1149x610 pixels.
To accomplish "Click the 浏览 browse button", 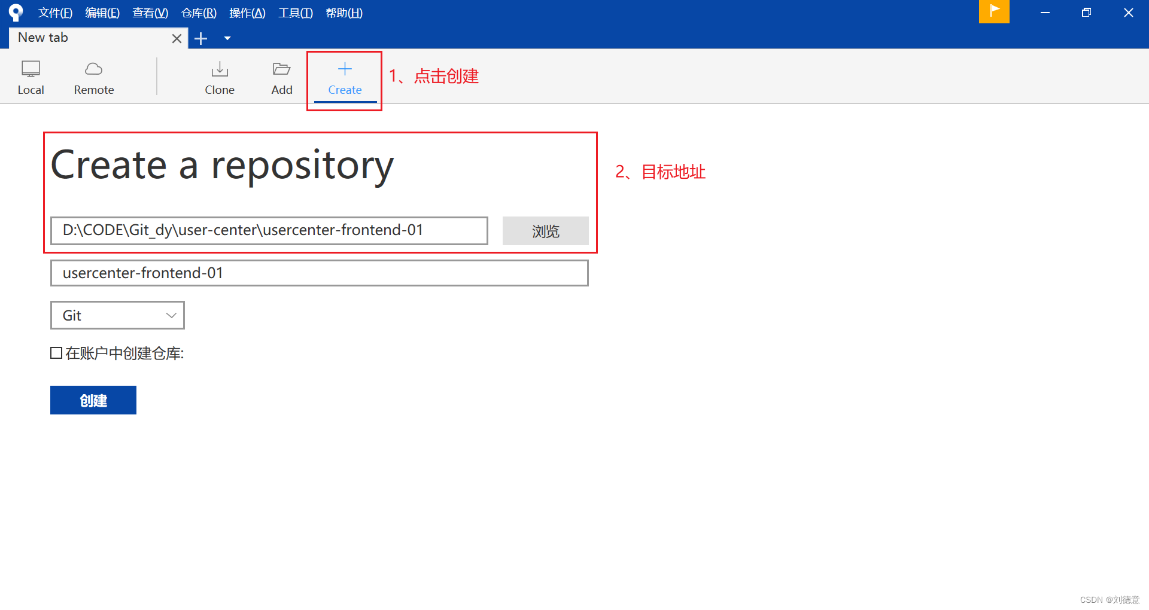I will (546, 231).
